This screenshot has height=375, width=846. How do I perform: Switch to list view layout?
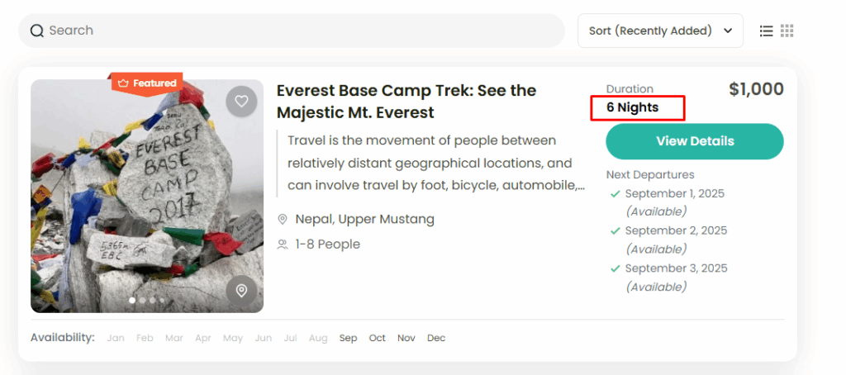point(767,31)
